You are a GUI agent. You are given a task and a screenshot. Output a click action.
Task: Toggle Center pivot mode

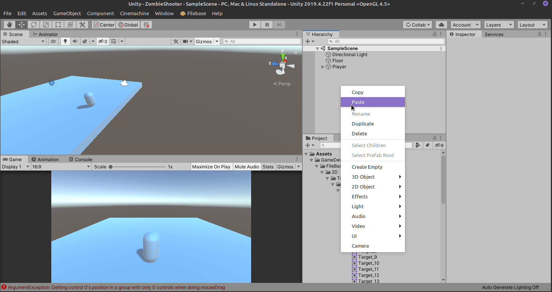pos(104,25)
